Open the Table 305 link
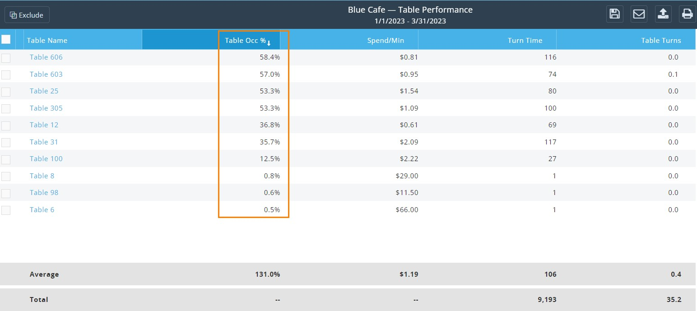This screenshot has width=697, height=311. 46,108
